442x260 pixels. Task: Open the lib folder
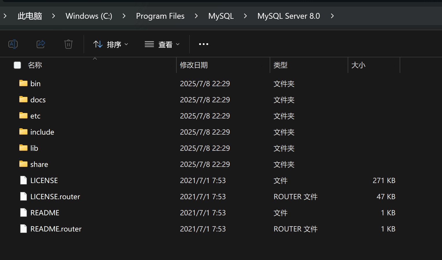(x=34, y=148)
